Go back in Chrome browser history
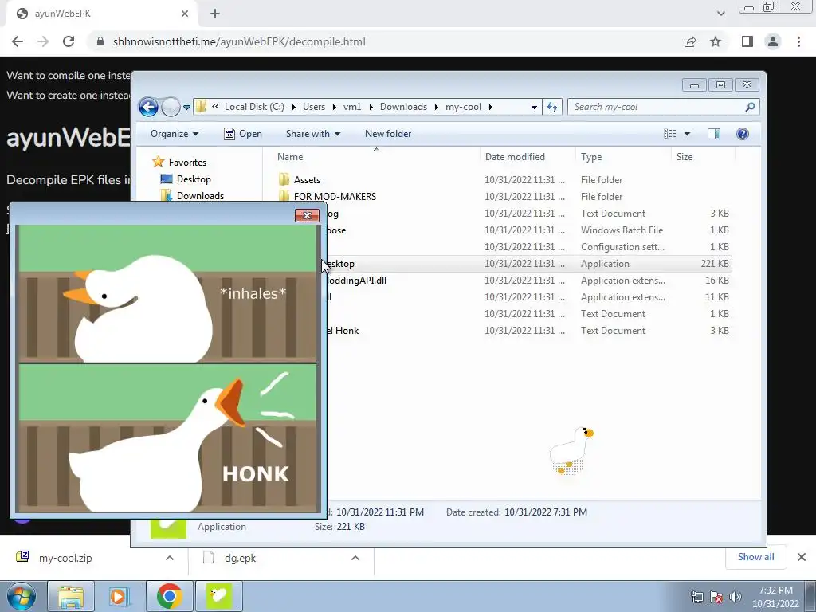 click(x=18, y=41)
